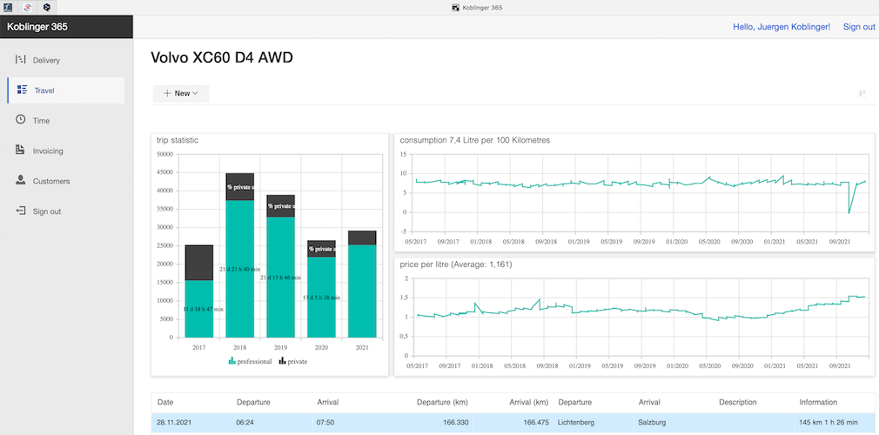The width and height of the screenshot is (879, 435).
Task: Click the 2017 teal professional bar
Action: click(199, 309)
